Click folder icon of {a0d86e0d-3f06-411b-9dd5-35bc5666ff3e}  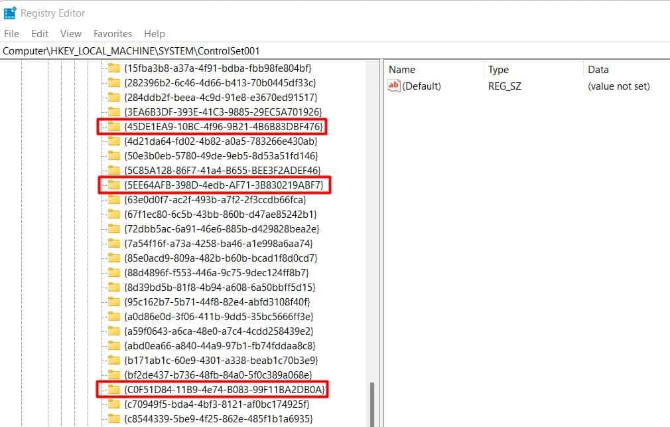pyautogui.click(x=114, y=317)
